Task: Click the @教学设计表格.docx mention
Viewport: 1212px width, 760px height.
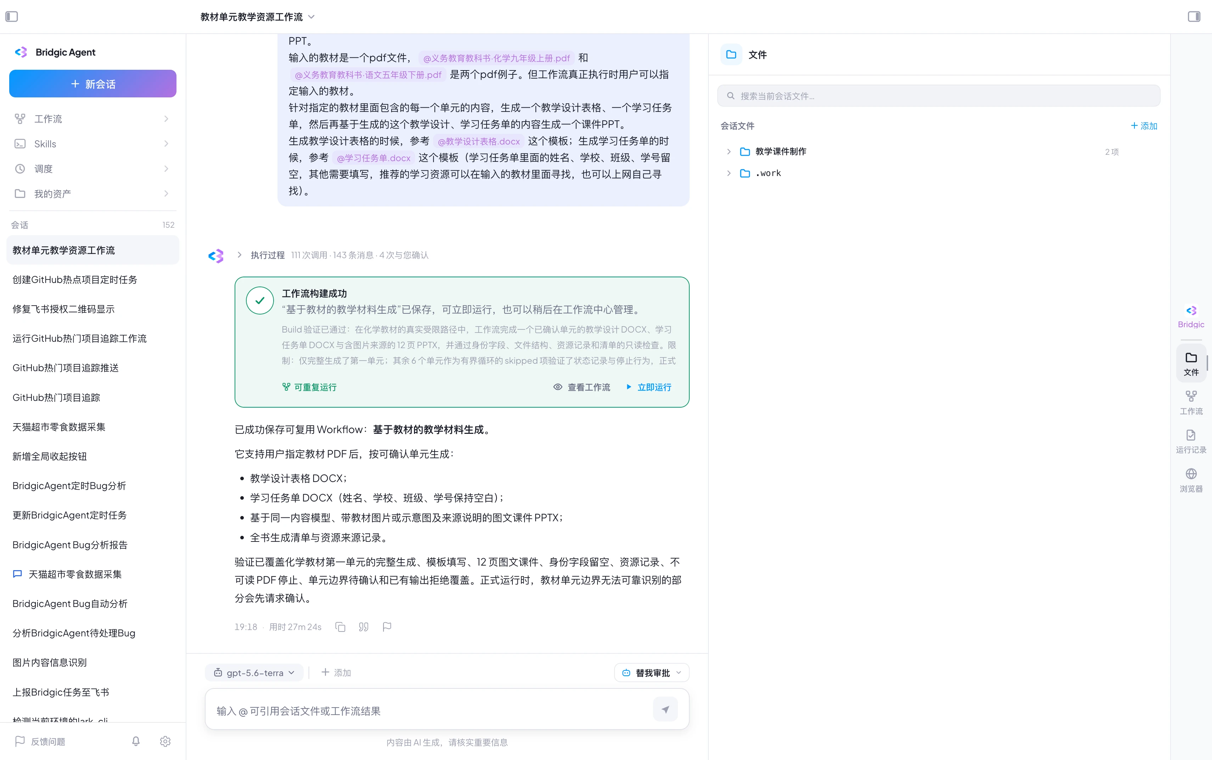Action: pyautogui.click(x=479, y=142)
